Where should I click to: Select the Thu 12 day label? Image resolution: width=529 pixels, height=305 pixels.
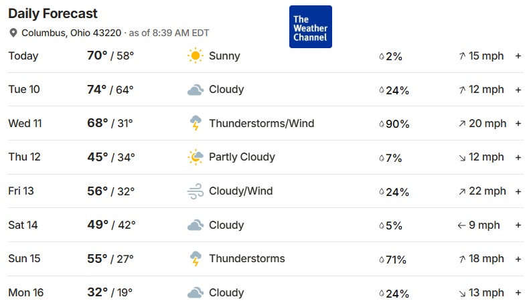coord(24,157)
